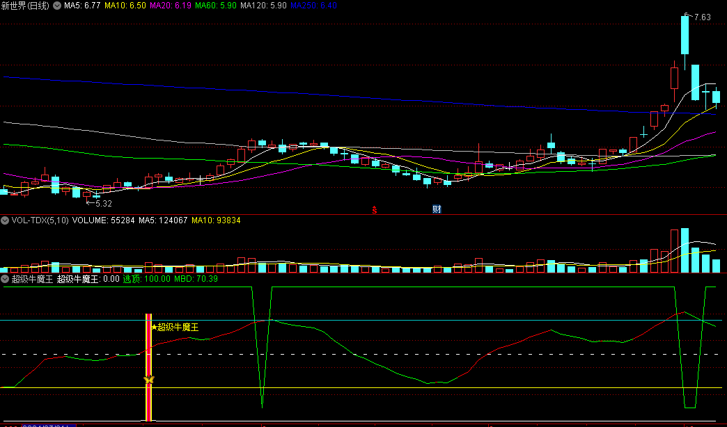This screenshot has height=427, width=727.
Task: Click the yellow ★超级牛魔王 signal annotation
Action: (x=175, y=328)
